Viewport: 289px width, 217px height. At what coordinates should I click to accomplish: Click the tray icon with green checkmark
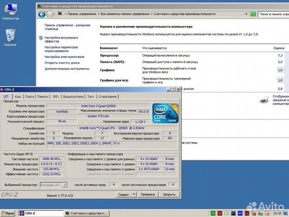pos(261,213)
